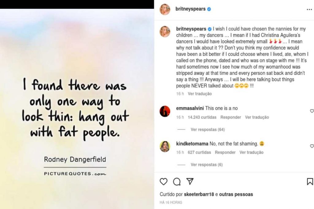Like emmasalvini's comment

click(312, 111)
